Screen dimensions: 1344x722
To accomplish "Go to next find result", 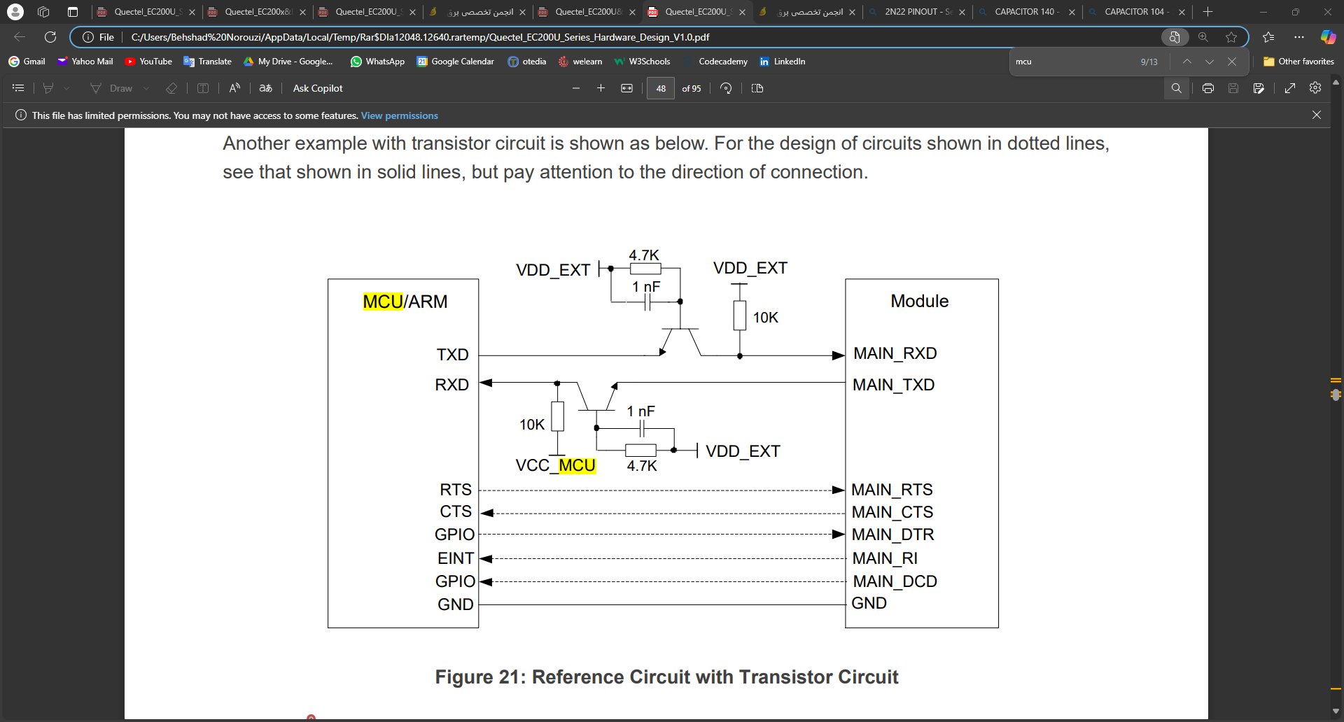I will pyautogui.click(x=1210, y=62).
